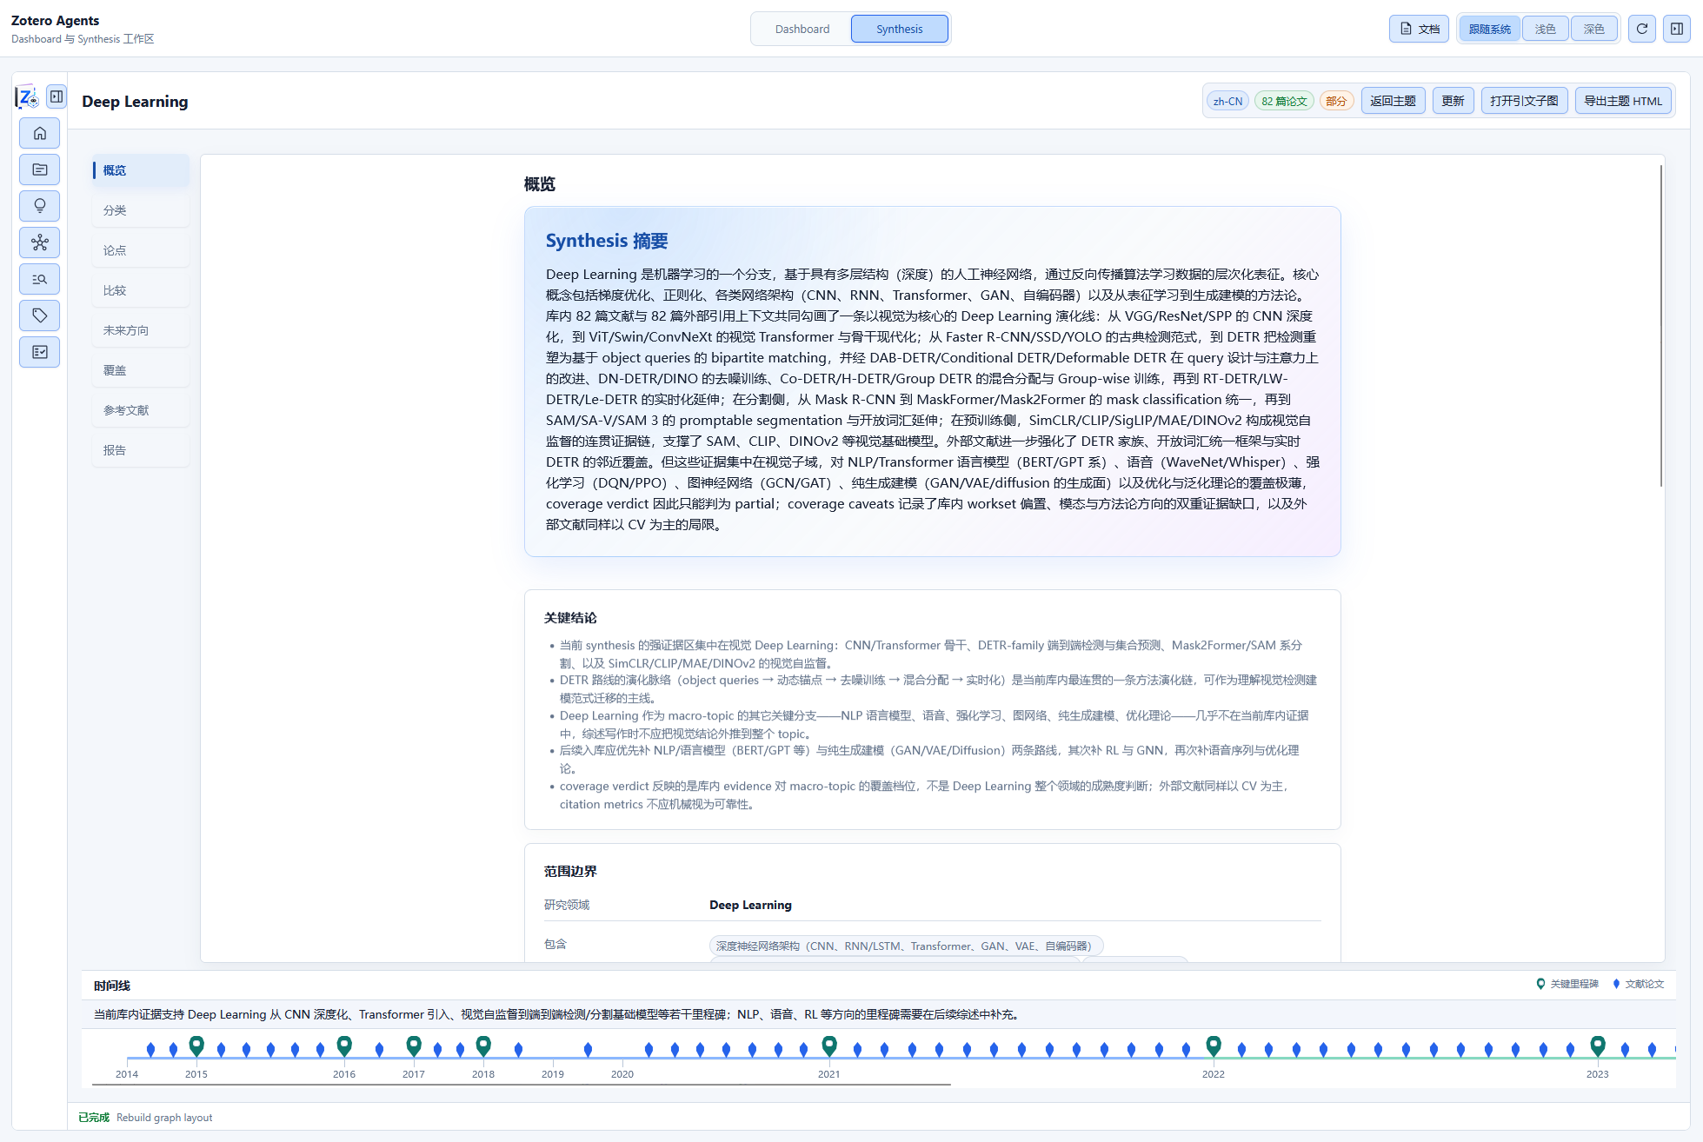The image size is (1703, 1142).
Task: Select the 覆盖 section nav item
Action: tap(141, 370)
